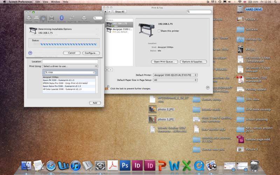Select the IP printer icon in toolbar
280x175 pixels.
pos(43,18)
